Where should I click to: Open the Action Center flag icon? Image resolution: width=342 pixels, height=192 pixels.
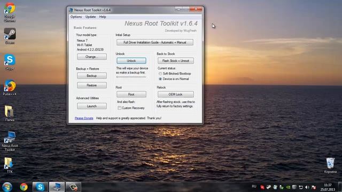click(x=314, y=187)
